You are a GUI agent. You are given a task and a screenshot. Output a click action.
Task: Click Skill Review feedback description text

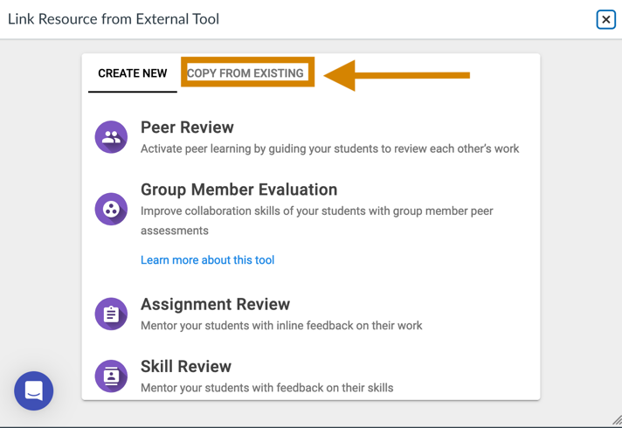click(x=267, y=388)
